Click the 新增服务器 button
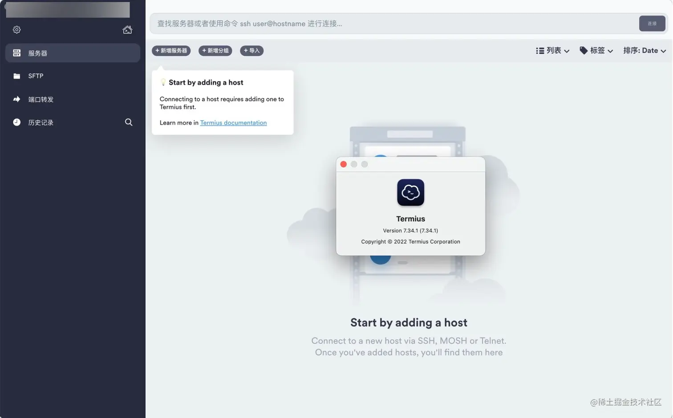The height and width of the screenshot is (418, 673). (171, 51)
